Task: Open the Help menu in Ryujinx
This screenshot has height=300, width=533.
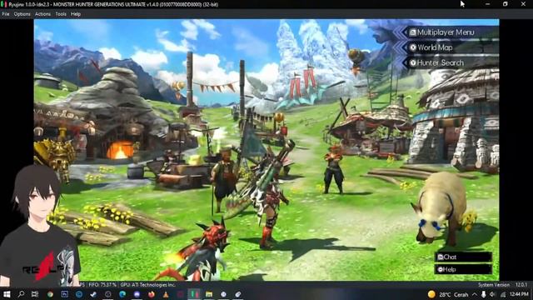Action: point(76,14)
